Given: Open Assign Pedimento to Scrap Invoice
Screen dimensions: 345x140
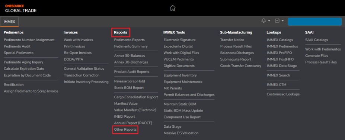Looking at the screenshot, I should (31, 91).
